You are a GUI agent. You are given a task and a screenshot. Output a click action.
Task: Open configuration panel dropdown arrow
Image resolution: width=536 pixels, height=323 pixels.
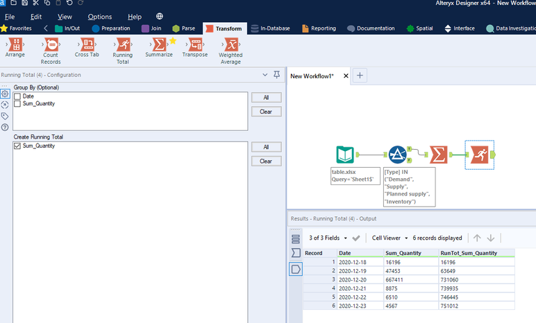pos(265,75)
